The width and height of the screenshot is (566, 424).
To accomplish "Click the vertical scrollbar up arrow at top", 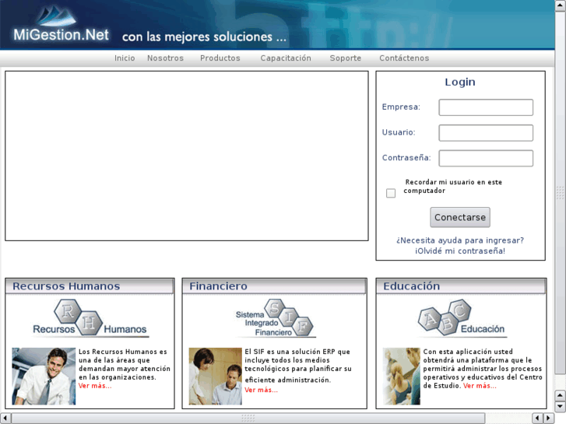I will tap(561, 5).
